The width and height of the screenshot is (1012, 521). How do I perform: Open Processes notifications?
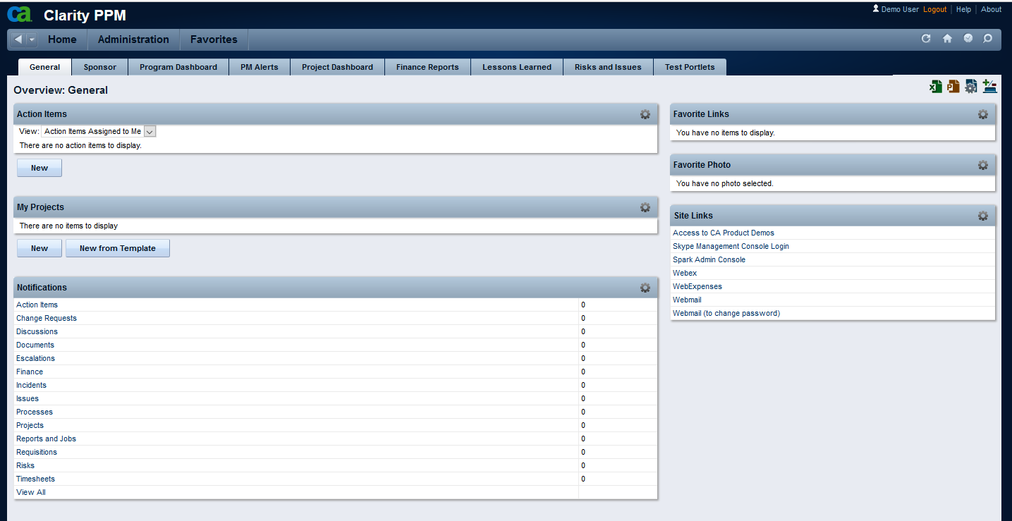(x=35, y=412)
